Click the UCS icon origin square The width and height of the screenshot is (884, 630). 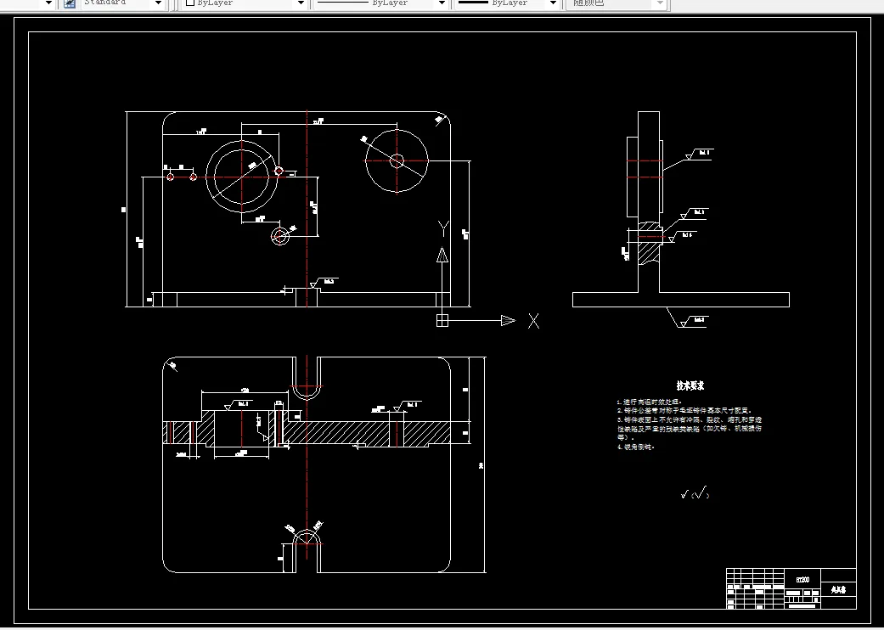442,321
